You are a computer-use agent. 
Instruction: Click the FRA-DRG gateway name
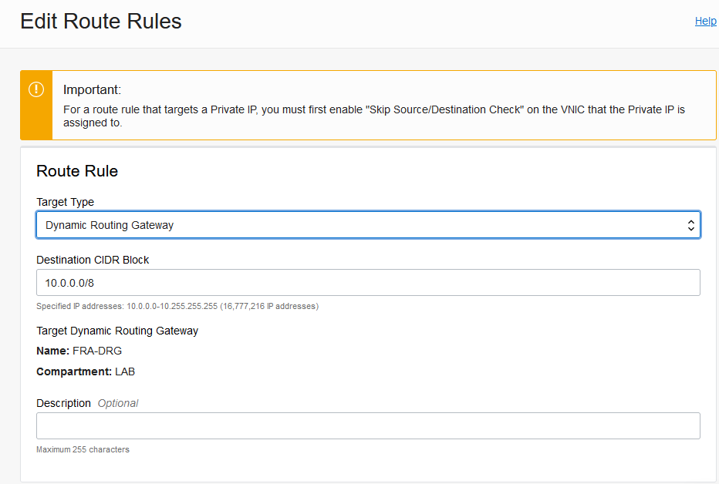click(97, 351)
